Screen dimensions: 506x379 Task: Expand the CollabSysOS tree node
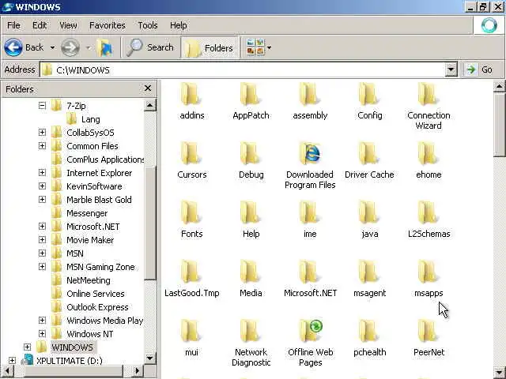pos(42,132)
